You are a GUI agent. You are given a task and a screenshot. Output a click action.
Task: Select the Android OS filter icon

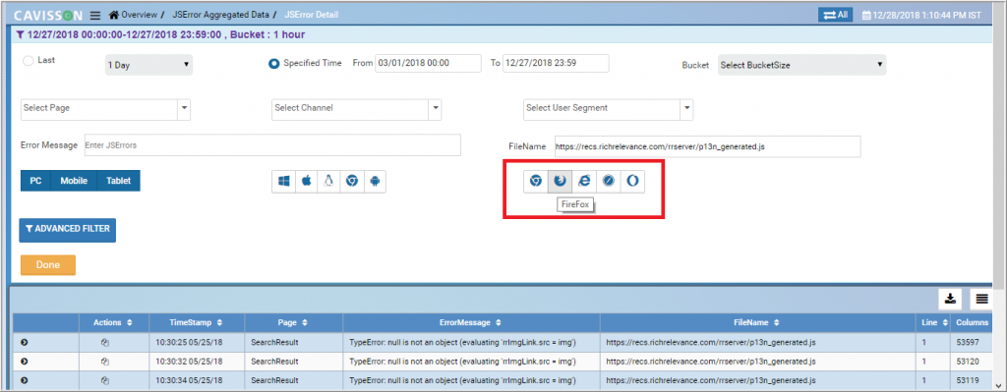[375, 182]
